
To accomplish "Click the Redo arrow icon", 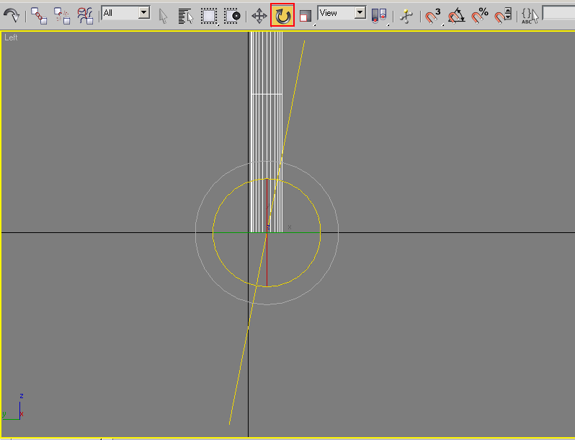I will 11,15.
